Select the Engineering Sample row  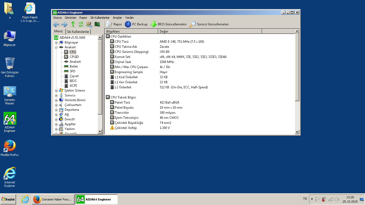[200, 72]
